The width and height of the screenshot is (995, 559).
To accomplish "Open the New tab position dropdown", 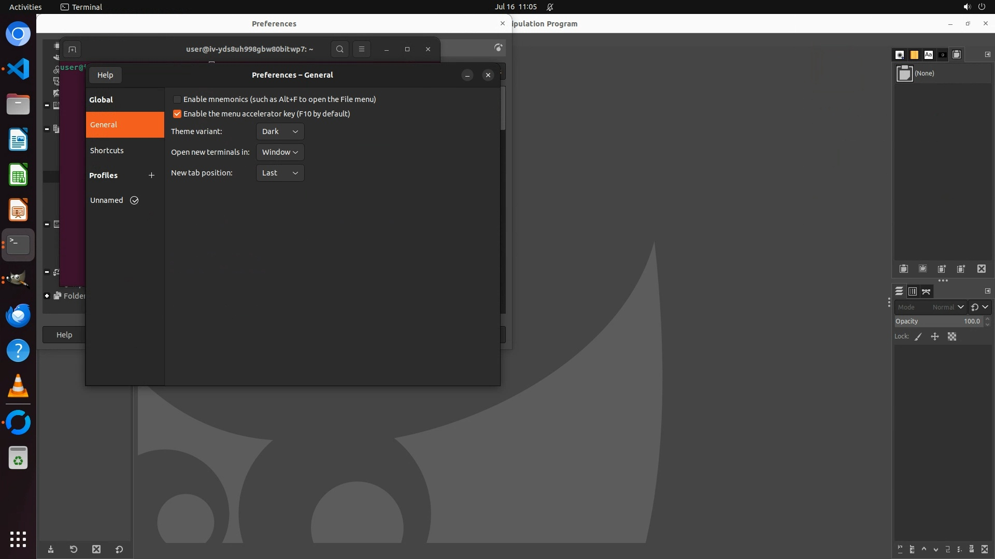I will [280, 173].
